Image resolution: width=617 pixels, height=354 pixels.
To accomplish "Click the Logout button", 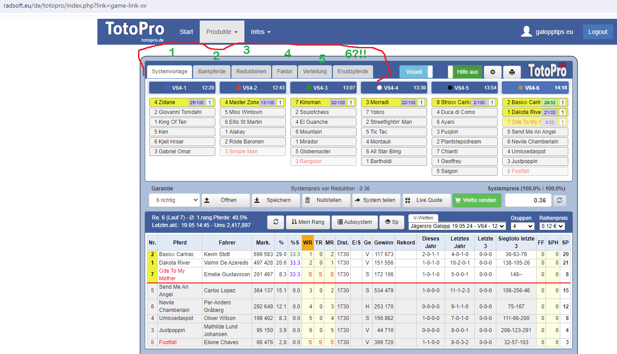I will tap(598, 32).
